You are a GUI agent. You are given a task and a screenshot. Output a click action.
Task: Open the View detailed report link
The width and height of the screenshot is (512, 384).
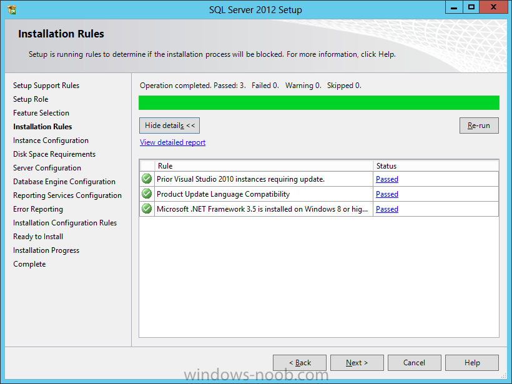(173, 142)
